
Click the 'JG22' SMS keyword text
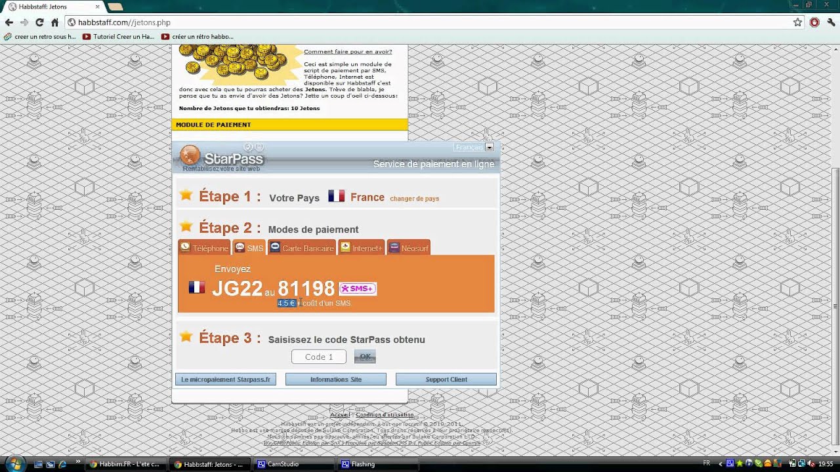pyautogui.click(x=237, y=288)
